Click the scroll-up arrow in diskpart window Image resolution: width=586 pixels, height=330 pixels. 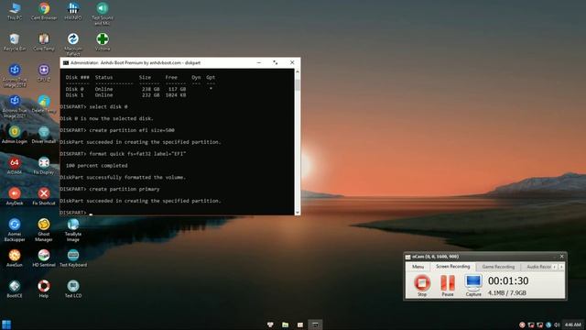tap(298, 71)
